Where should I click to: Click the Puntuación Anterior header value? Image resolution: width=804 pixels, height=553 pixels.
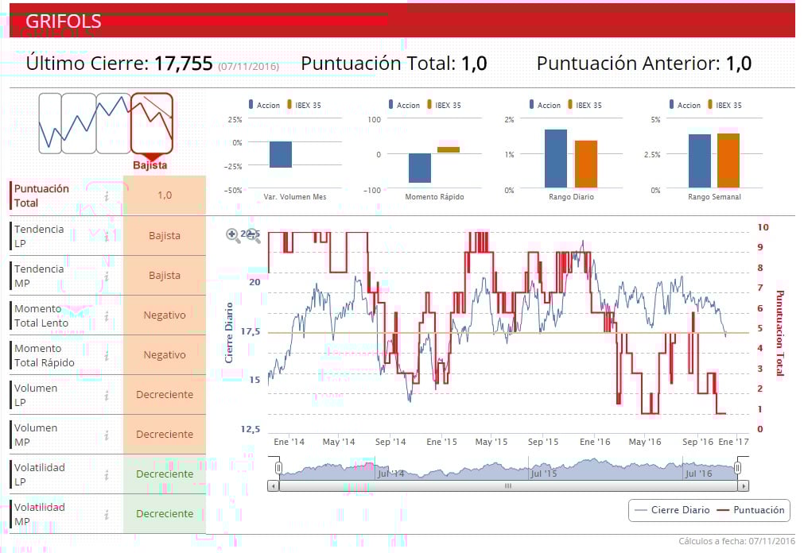[739, 64]
